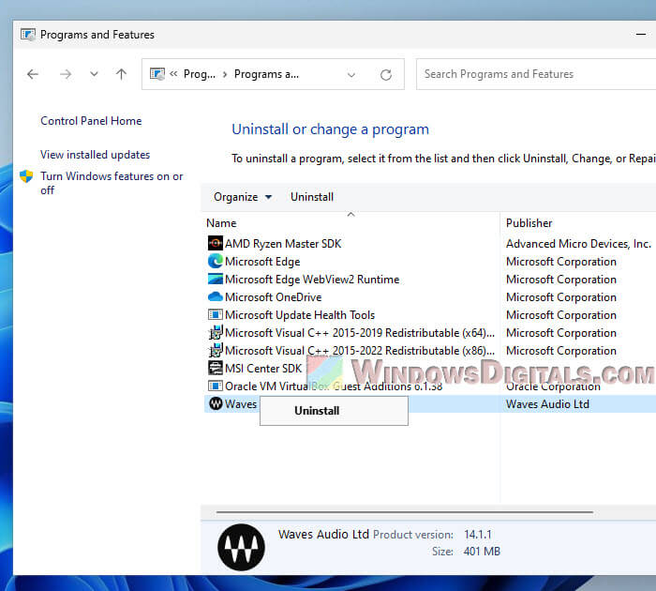Click the Waves Audio Ltd publisher cell
This screenshot has height=591, width=656.
(x=547, y=403)
